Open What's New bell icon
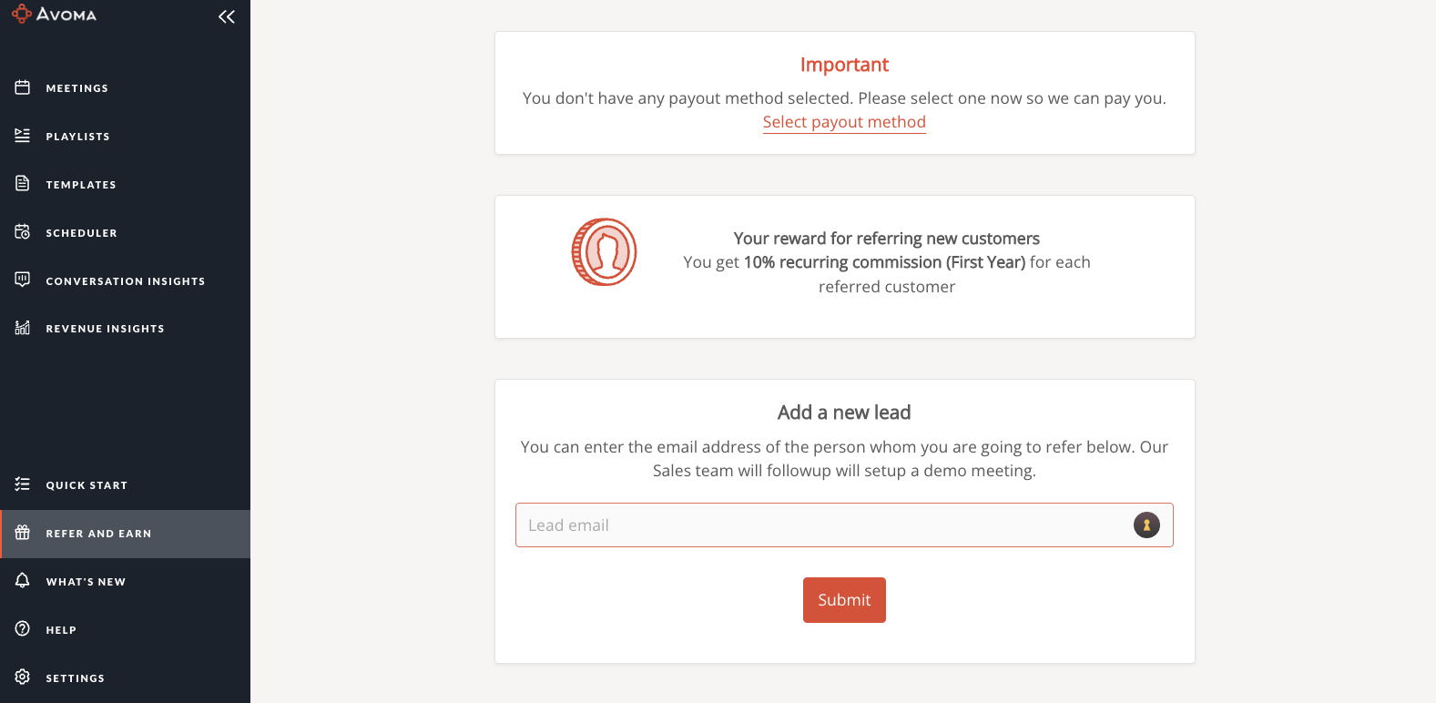Viewport: 1436px width, 703px height. point(23,581)
